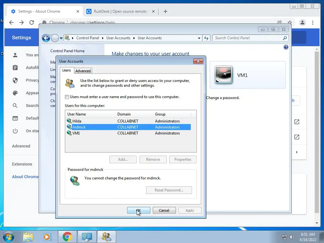Open Privacy shield icon in Chrome Settings
The width and height of the screenshot is (324, 243).
pos(15,80)
